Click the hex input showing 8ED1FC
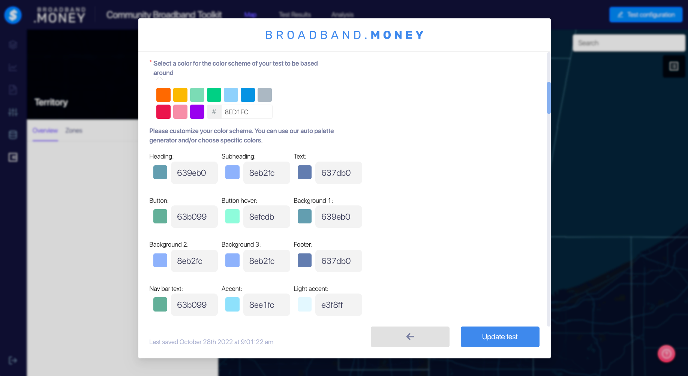This screenshot has height=376, width=688. click(x=246, y=112)
